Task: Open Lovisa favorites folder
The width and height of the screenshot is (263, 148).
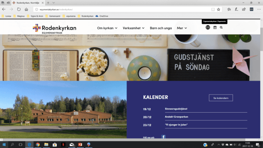Action: (x=7, y=16)
